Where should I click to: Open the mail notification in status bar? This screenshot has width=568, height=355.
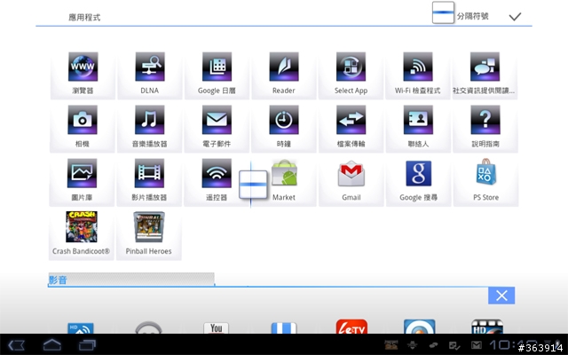click(x=476, y=345)
